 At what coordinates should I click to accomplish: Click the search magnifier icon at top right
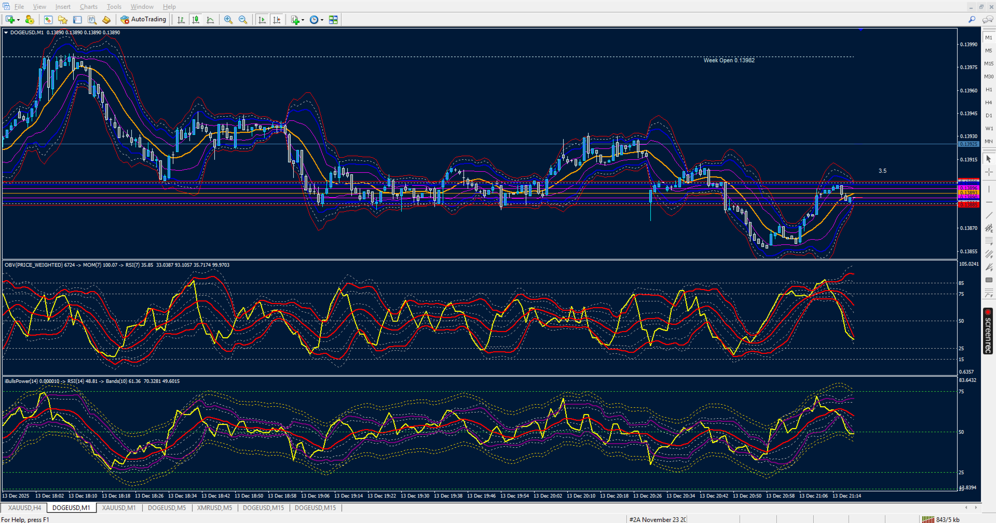click(972, 20)
